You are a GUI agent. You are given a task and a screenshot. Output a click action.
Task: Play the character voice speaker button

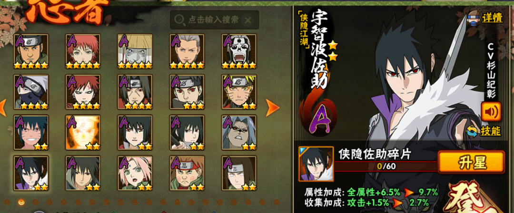[x=491, y=112]
